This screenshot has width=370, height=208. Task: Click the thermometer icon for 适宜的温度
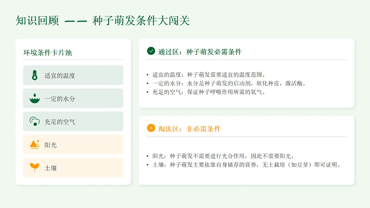point(35,75)
